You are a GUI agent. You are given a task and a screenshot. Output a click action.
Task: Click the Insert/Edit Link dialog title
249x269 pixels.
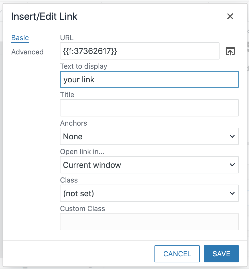coord(44,16)
